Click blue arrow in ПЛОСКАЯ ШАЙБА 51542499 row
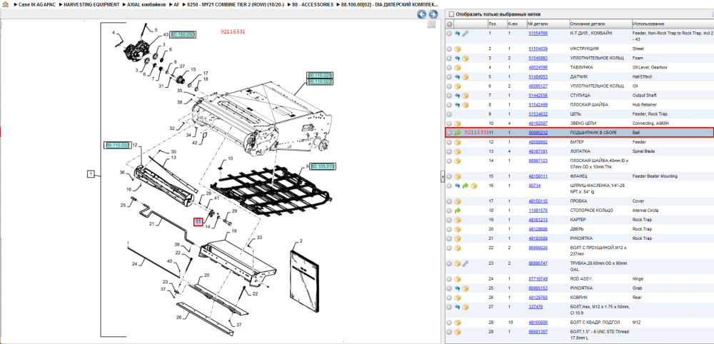This screenshot has height=344, width=714. coord(457,105)
